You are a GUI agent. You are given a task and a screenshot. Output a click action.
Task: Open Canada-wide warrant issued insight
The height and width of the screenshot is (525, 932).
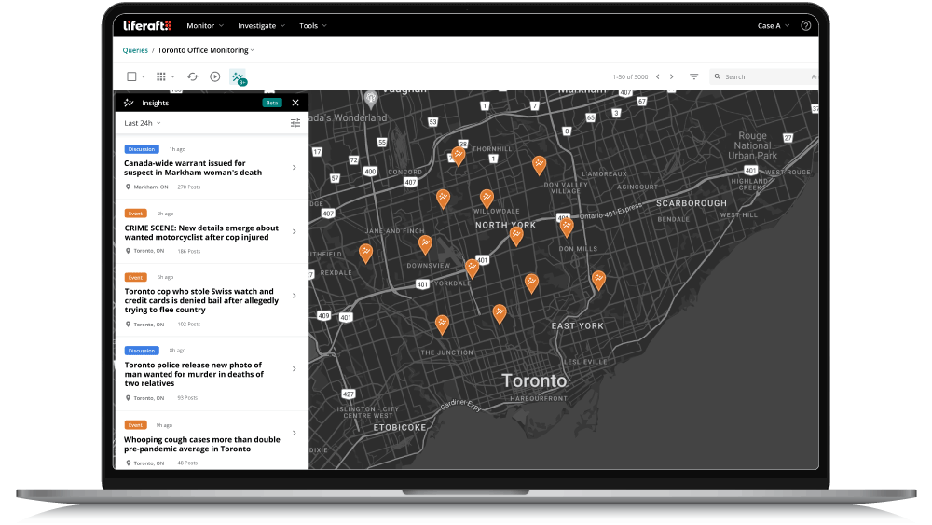click(x=193, y=168)
